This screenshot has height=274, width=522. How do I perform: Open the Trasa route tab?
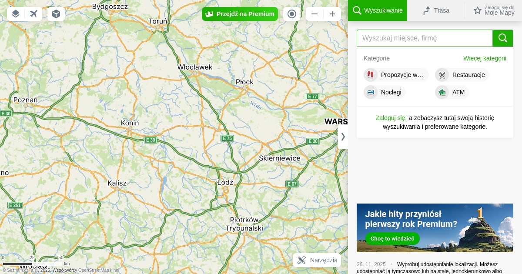click(436, 10)
